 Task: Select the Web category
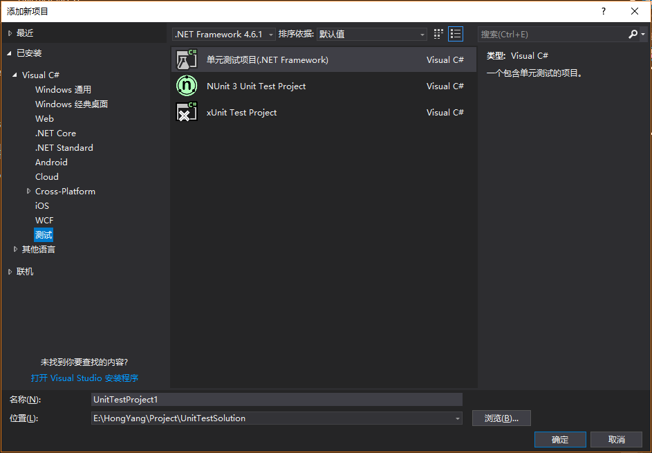click(x=44, y=118)
